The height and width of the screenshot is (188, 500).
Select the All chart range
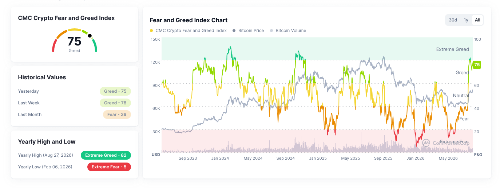(477, 20)
